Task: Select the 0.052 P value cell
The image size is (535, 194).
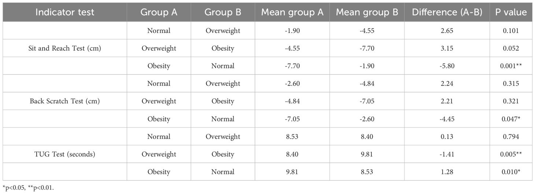Action: pyautogui.click(x=511, y=48)
